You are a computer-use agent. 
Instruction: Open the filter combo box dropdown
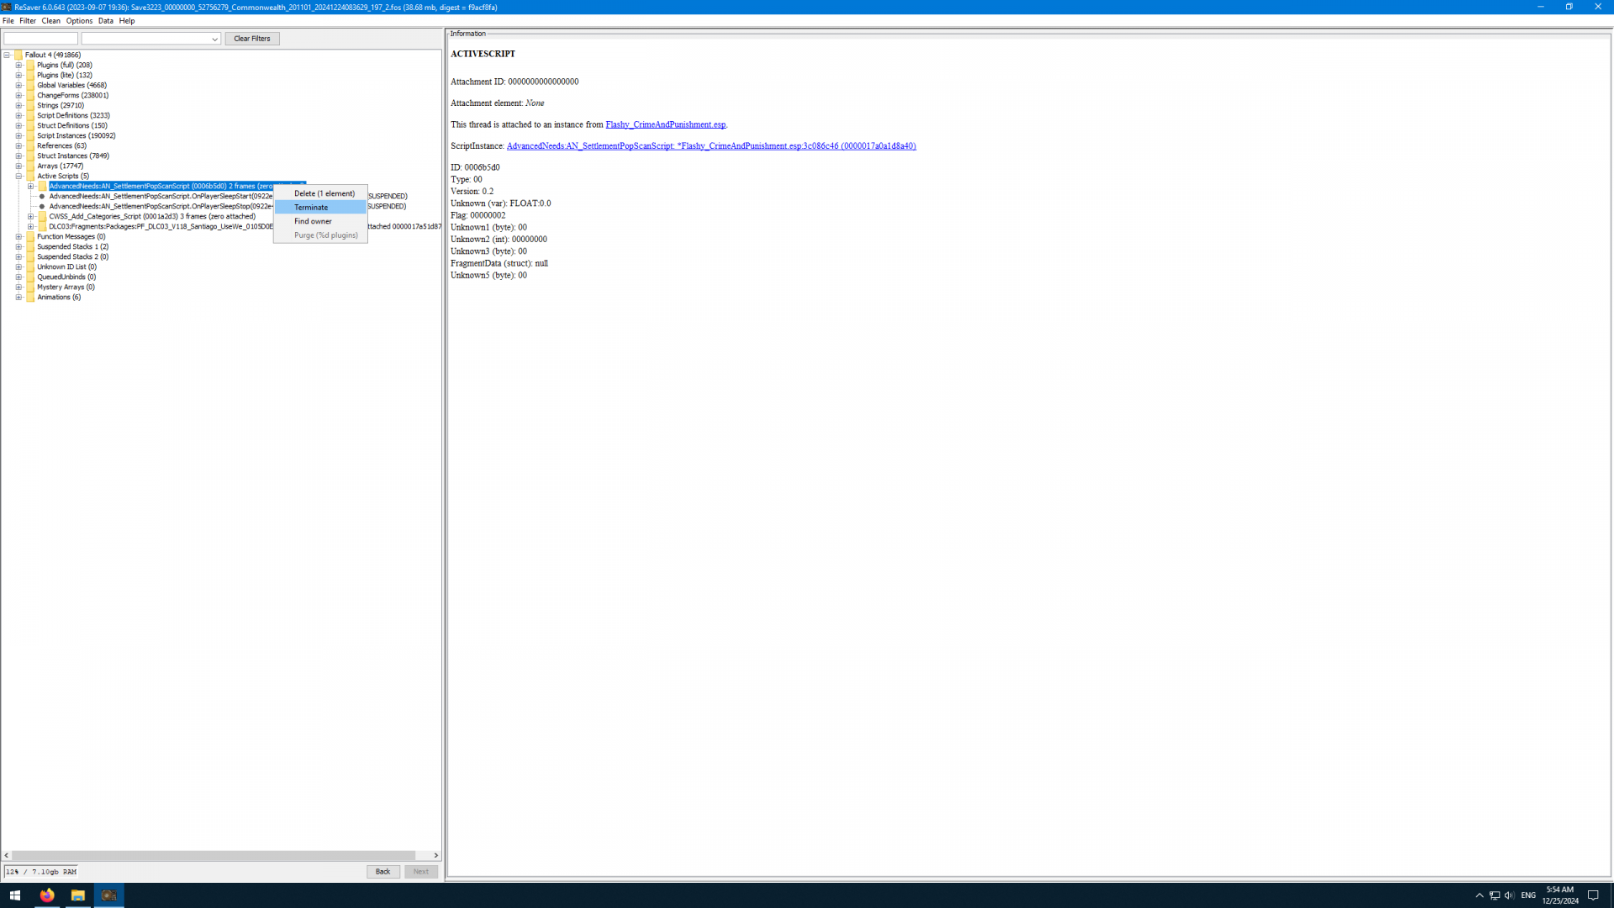coord(214,40)
